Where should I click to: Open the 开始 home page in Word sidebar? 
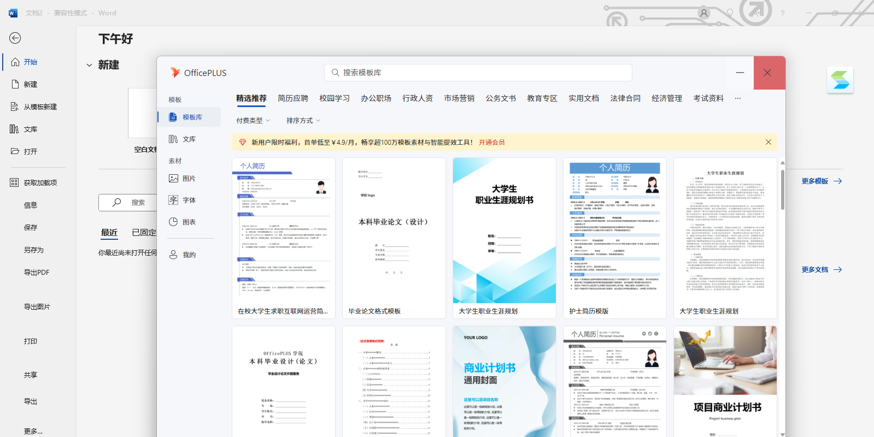pos(31,62)
